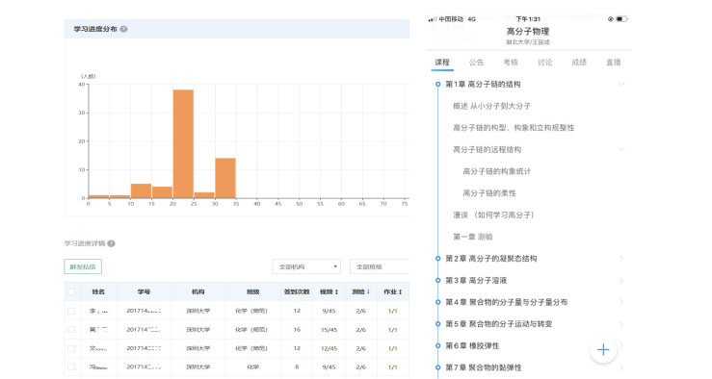Tick the select-all checkbox in table header
712x379 pixels.
[71, 292]
